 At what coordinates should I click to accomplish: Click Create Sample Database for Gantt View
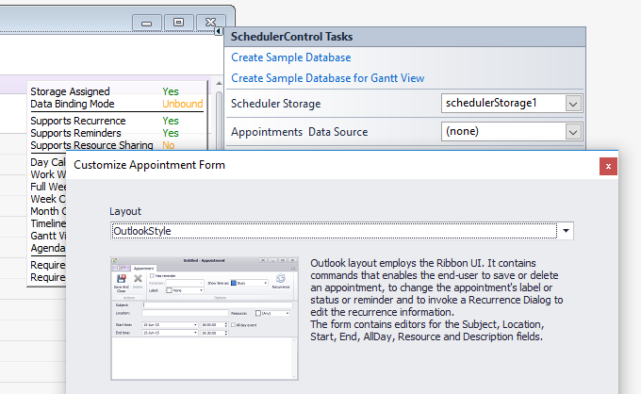(327, 78)
